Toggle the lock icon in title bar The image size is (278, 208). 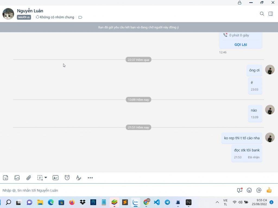coord(239,3)
